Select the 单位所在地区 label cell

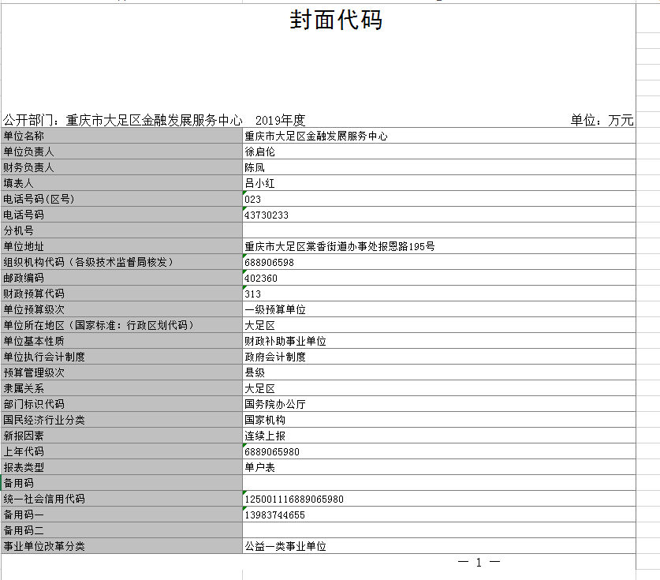coord(121,325)
